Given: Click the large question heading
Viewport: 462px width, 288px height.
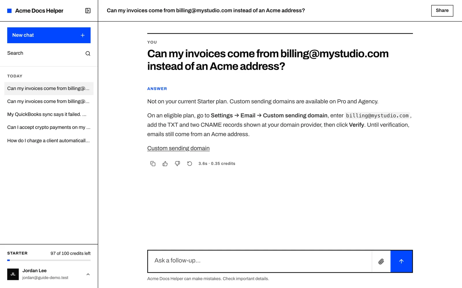Looking at the screenshot, I should click(268, 60).
